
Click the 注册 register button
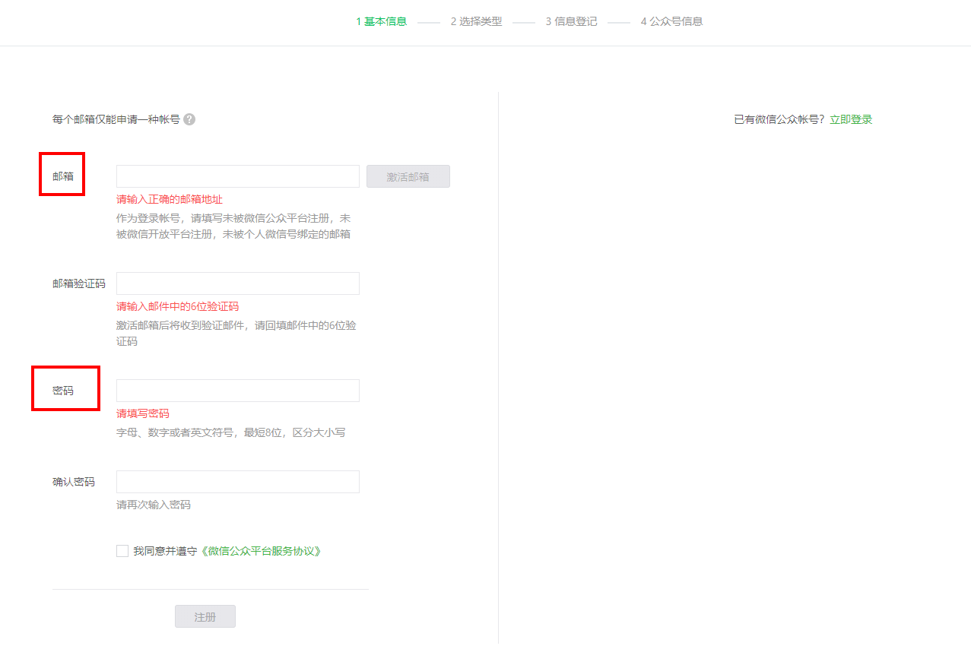205,616
